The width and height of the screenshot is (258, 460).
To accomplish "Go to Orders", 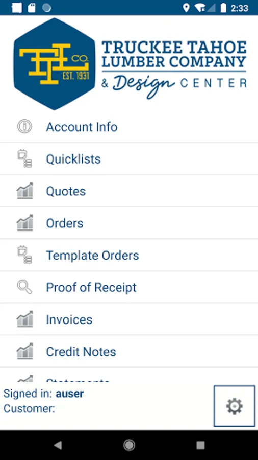I will pos(129,223).
